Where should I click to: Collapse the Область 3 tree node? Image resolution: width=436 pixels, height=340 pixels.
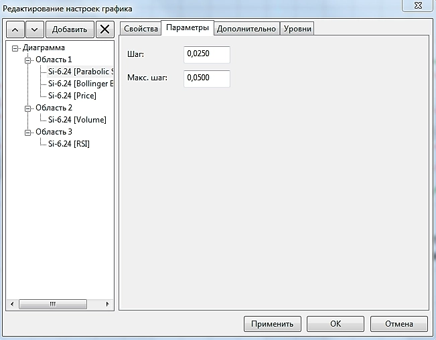pyautogui.click(x=27, y=131)
